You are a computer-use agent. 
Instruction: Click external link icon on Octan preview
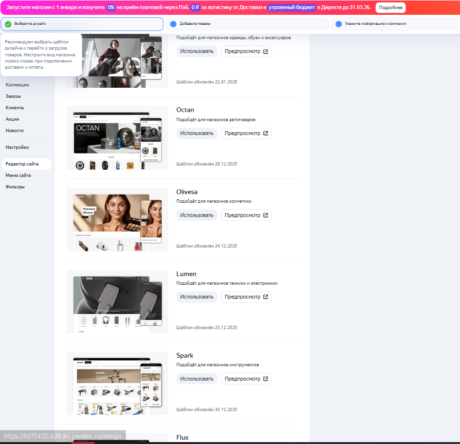pos(266,133)
